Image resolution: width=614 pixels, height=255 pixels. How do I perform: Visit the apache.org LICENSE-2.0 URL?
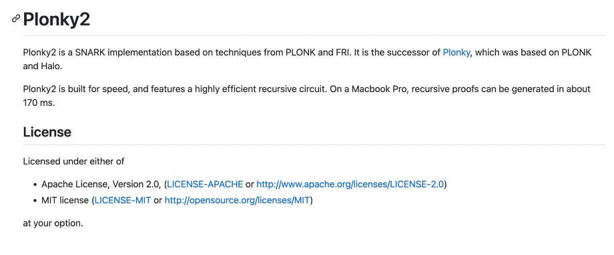[350, 184]
